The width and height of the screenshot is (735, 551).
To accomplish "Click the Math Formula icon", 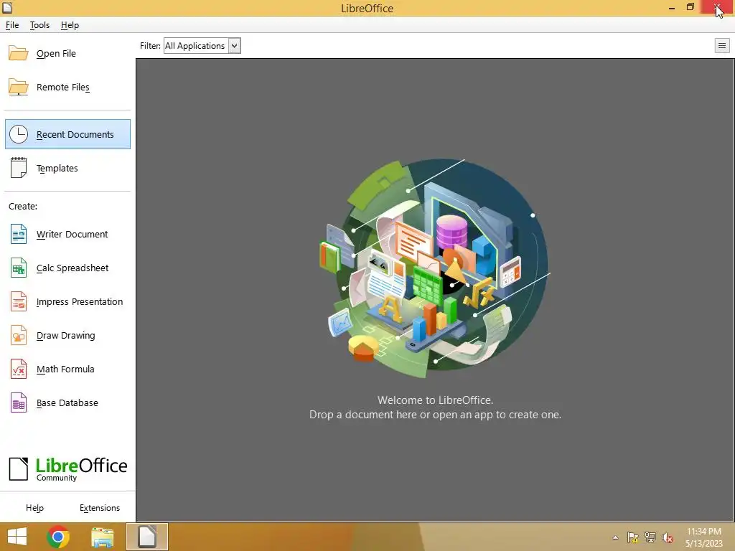I will (x=18, y=369).
